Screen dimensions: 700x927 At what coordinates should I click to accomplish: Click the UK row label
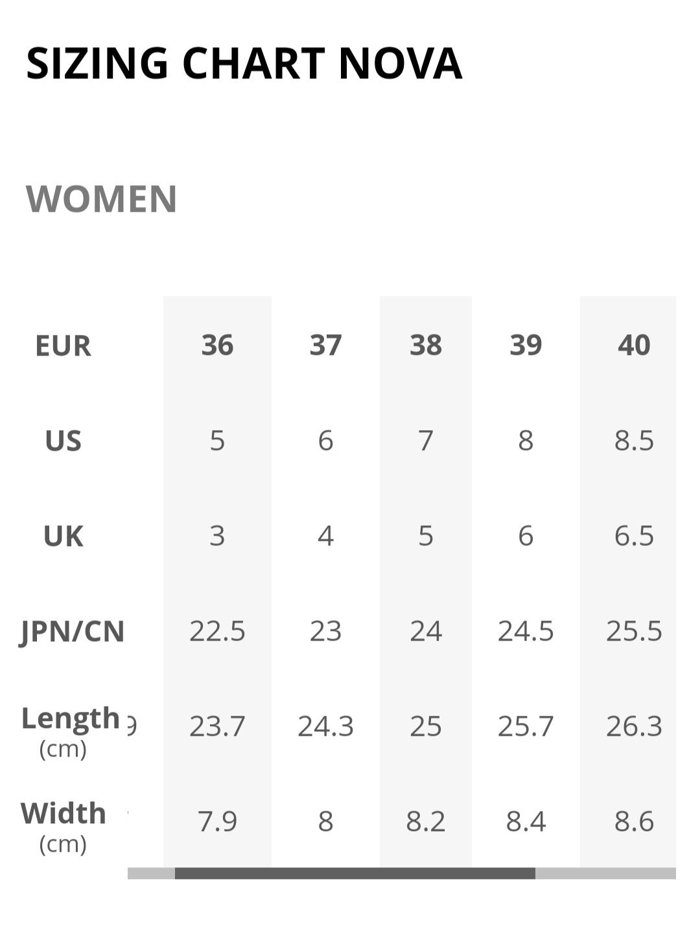pos(63,536)
